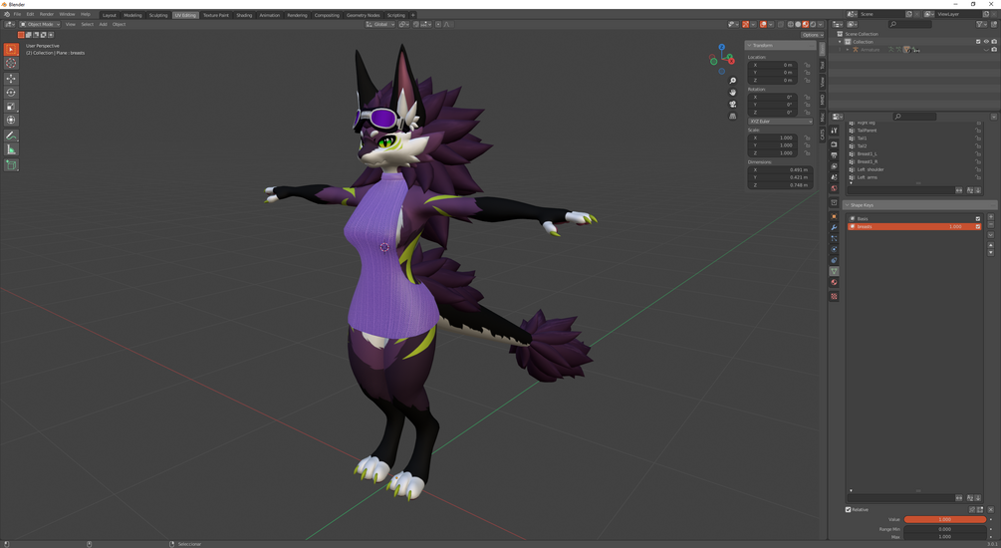
Task: Toggle lock on Scale Y
Action: [x=807, y=145]
